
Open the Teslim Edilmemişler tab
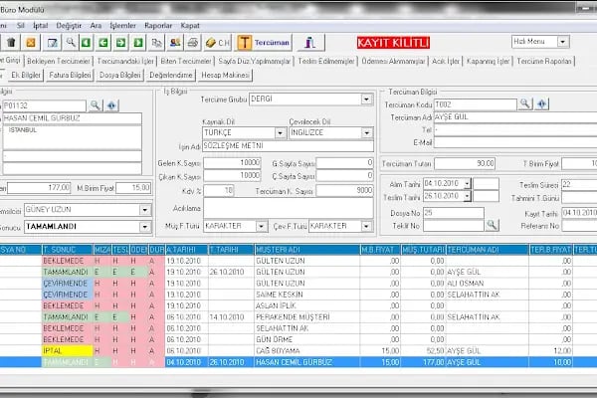[x=326, y=61]
